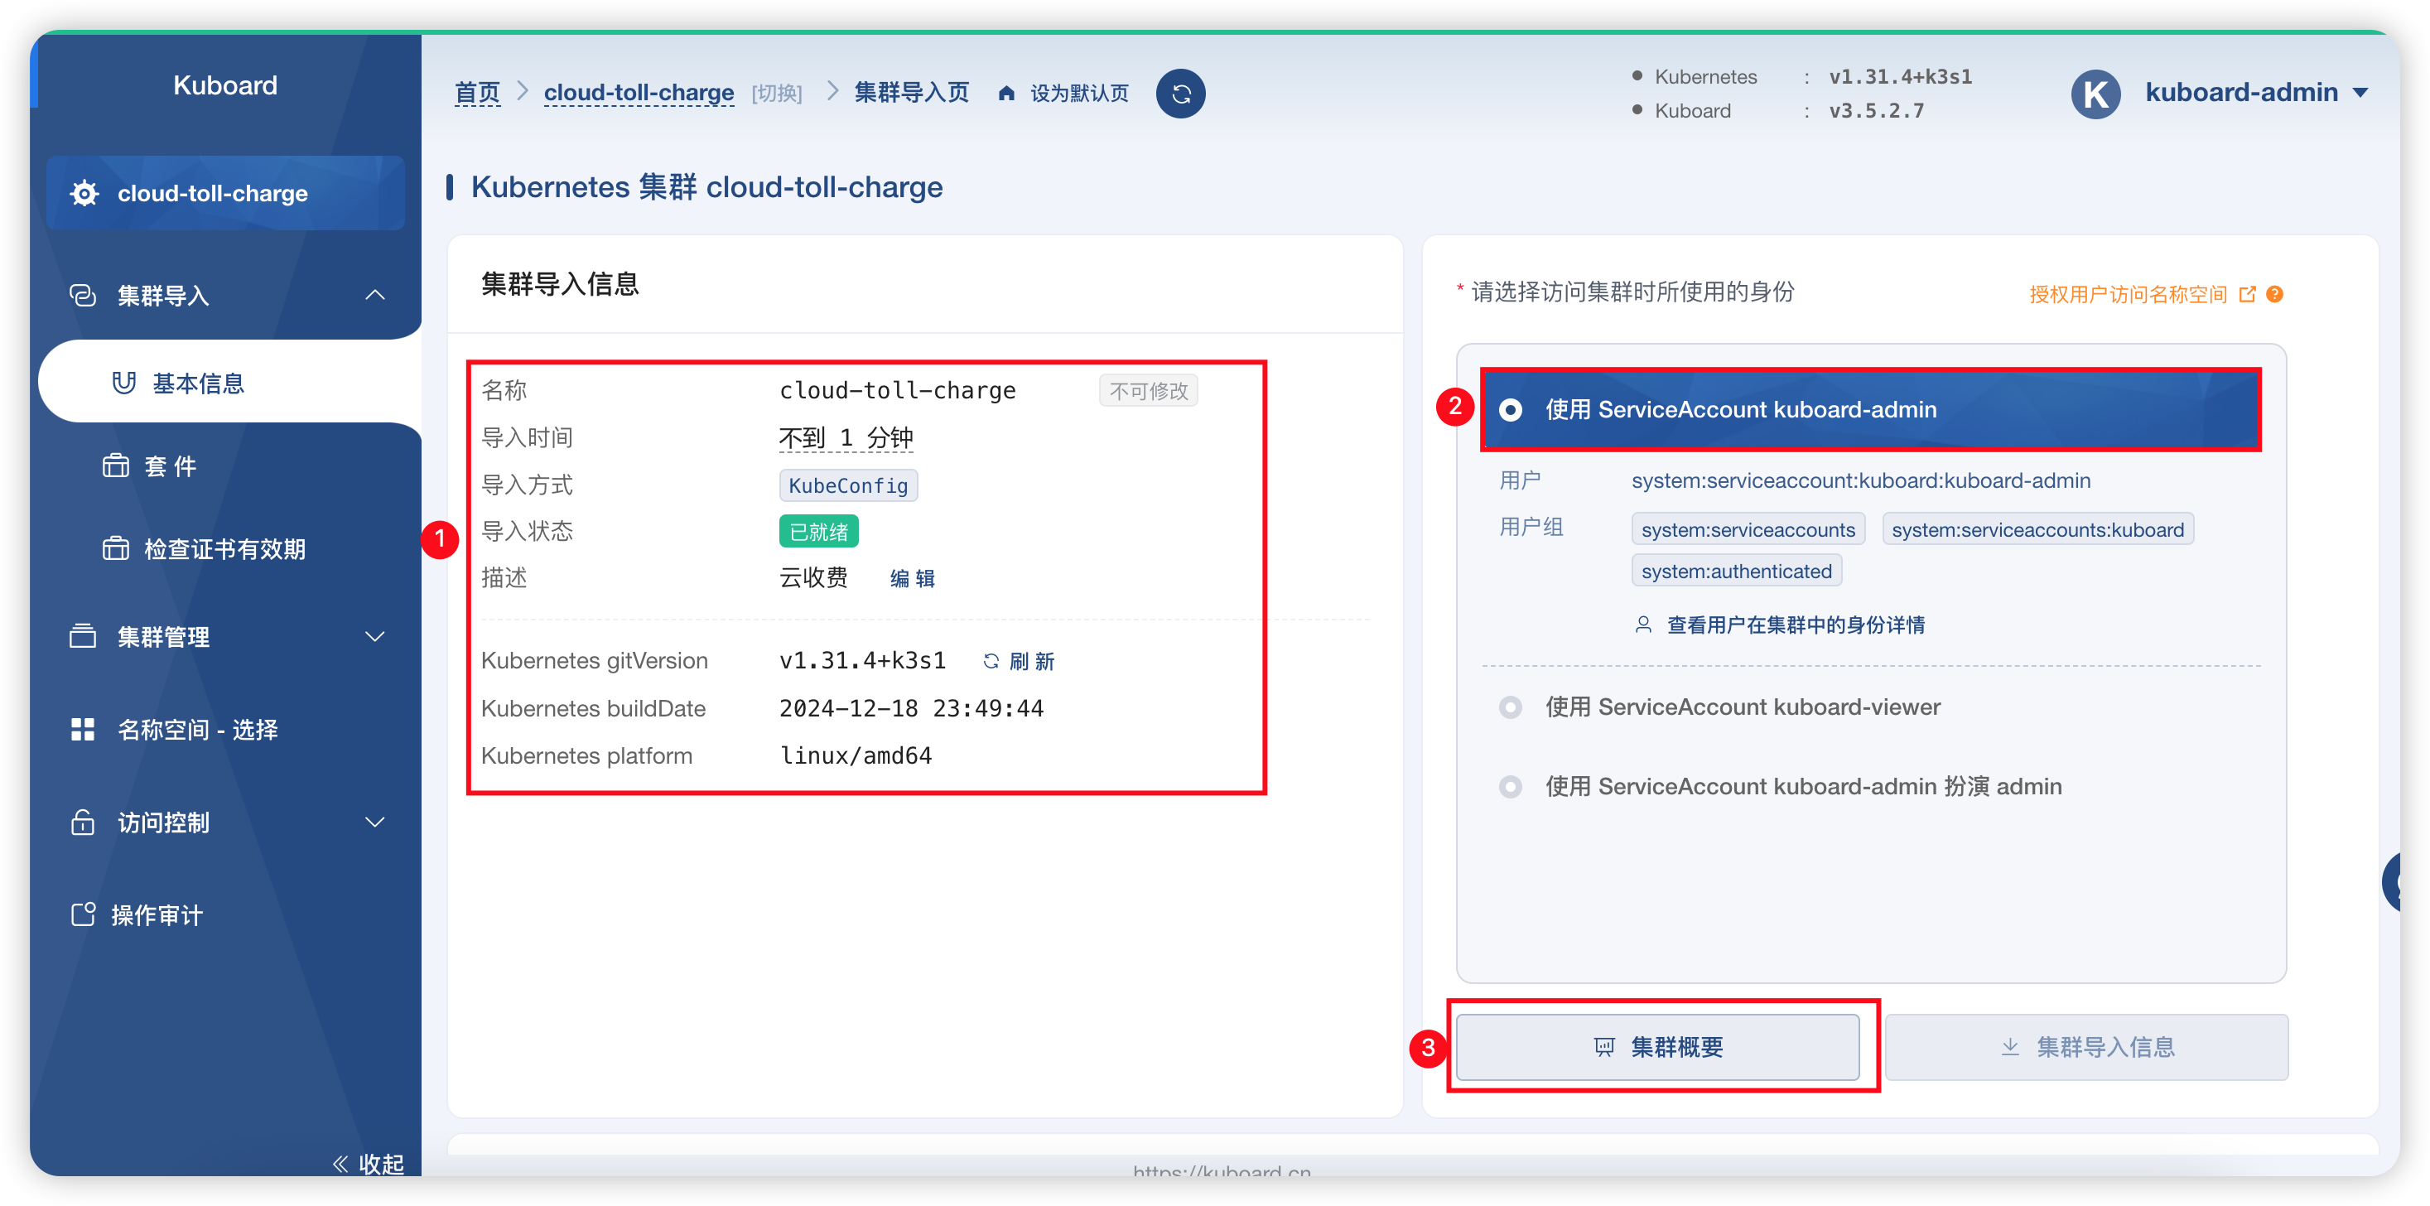Image resolution: width=2430 pixels, height=1206 pixels.
Task: Expand the 集群管理 menu chevron
Action: pos(375,636)
